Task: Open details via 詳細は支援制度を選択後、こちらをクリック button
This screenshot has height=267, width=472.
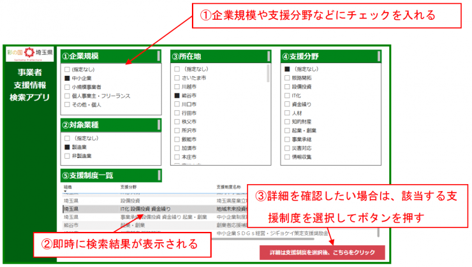Action: point(322,252)
